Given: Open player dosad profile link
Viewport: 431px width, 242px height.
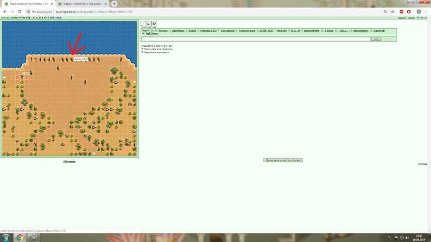Looking at the screenshot, I should click(192, 31).
